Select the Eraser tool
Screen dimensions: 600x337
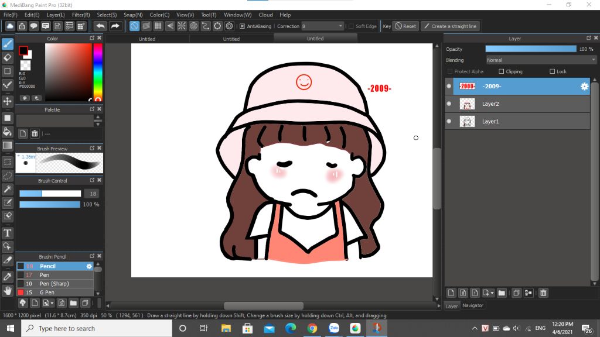[x=7, y=58]
